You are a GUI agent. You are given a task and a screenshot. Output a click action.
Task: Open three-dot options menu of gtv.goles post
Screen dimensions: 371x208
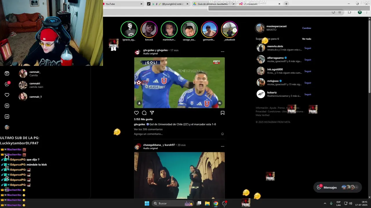click(223, 51)
